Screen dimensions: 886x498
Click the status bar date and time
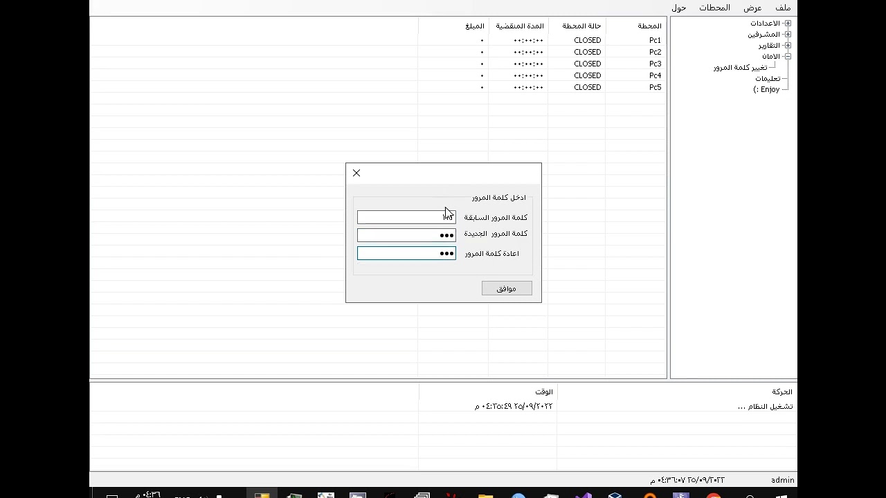[x=687, y=480]
